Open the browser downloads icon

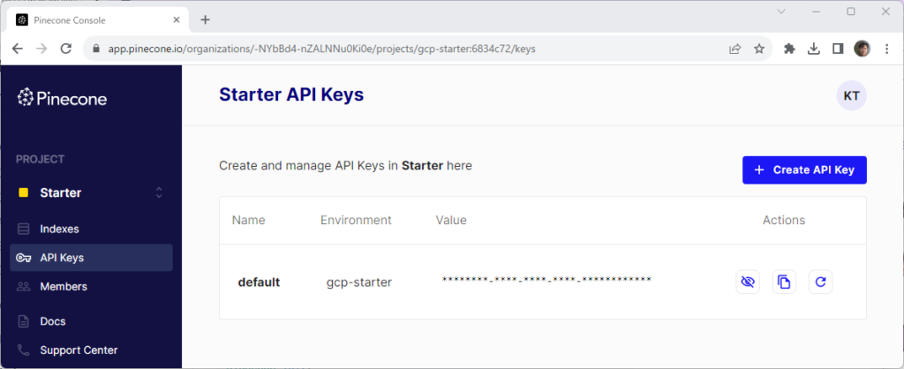click(x=813, y=49)
